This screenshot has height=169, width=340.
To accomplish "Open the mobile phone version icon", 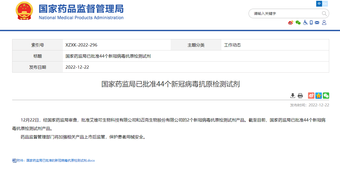I will pyautogui.click(x=311, y=23).
